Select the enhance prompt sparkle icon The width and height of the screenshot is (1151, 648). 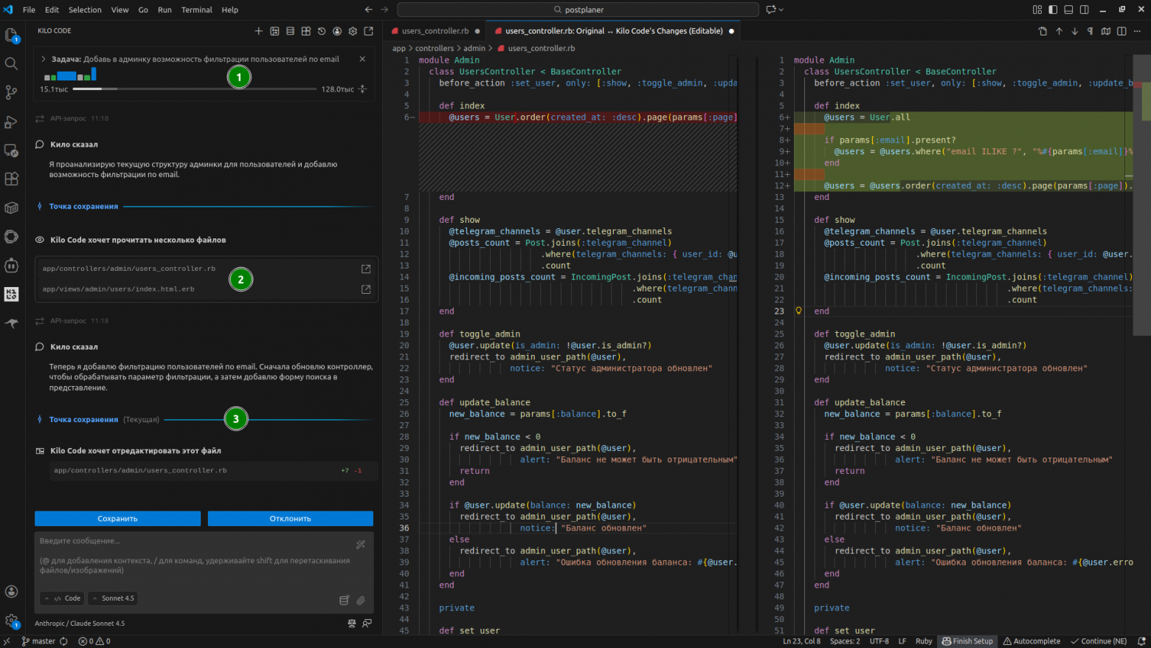[361, 544]
